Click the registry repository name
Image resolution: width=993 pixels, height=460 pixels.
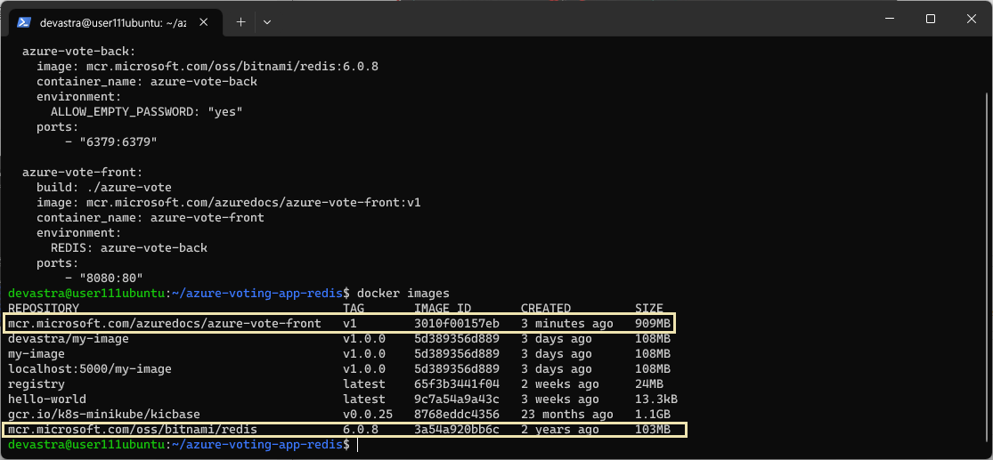pos(37,384)
